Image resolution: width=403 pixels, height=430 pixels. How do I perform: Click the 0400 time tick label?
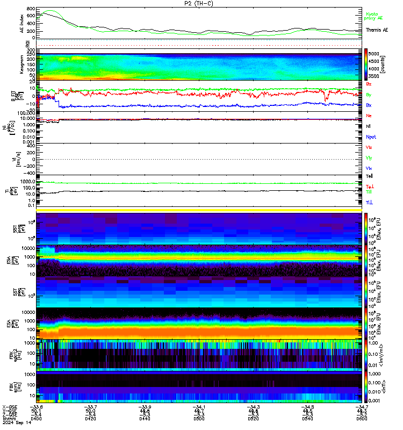[x=36, y=419]
